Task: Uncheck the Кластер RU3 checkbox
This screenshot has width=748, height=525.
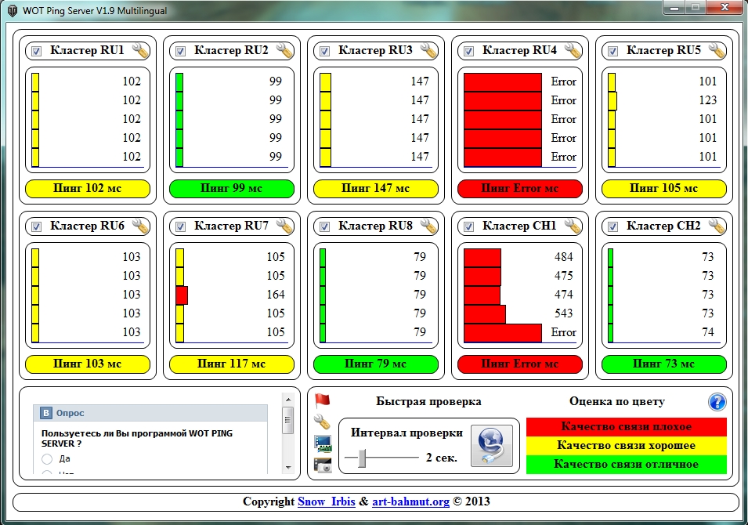Action: 324,52
